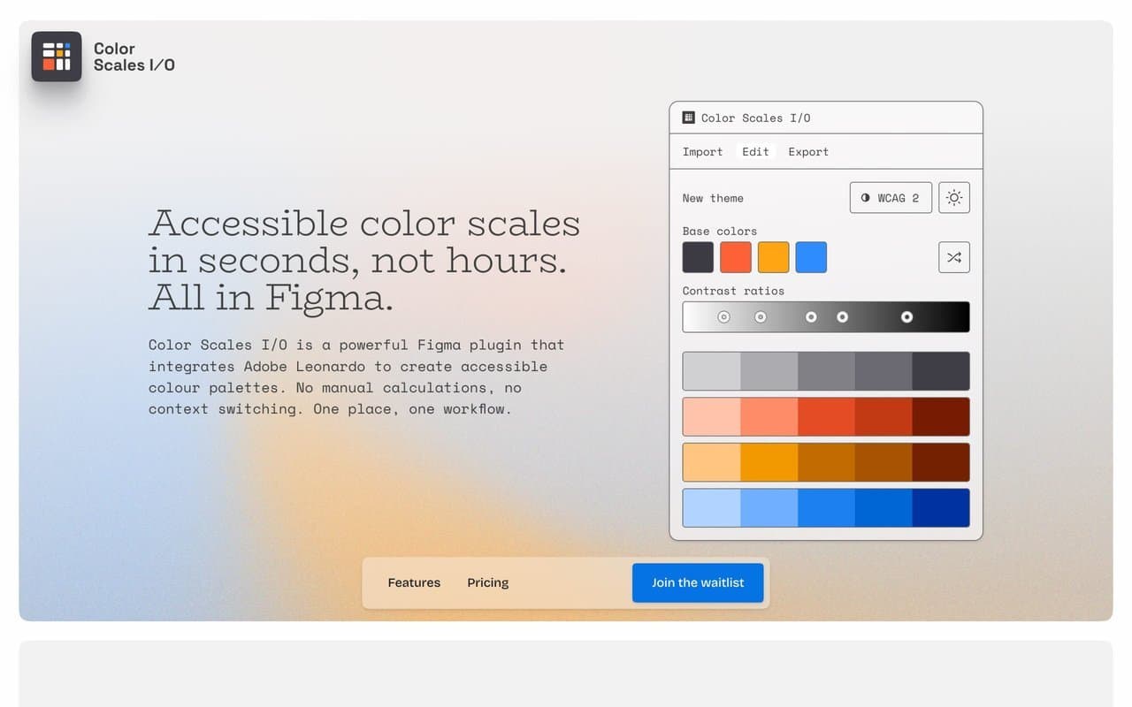Switch to the Edit tab

(x=755, y=152)
